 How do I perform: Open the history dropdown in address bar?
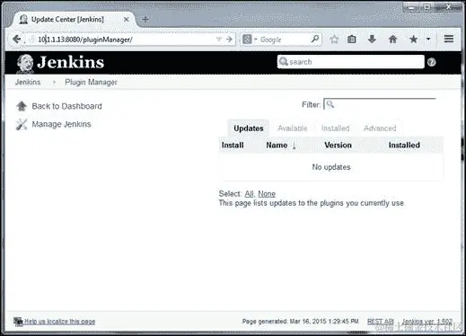pyautogui.click(x=219, y=39)
